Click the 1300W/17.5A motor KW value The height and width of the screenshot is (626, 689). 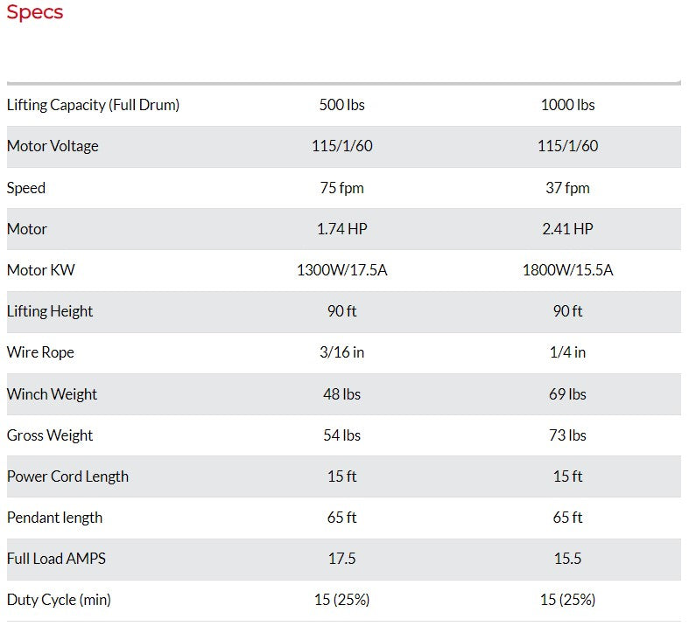[x=342, y=270]
